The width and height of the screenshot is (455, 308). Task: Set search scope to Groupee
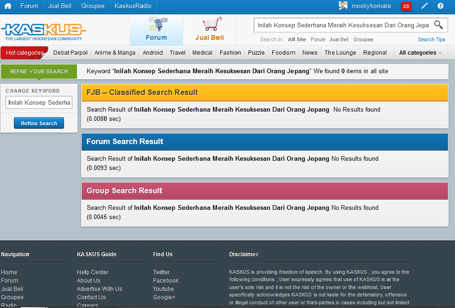pyautogui.click(x=363, y=39)
